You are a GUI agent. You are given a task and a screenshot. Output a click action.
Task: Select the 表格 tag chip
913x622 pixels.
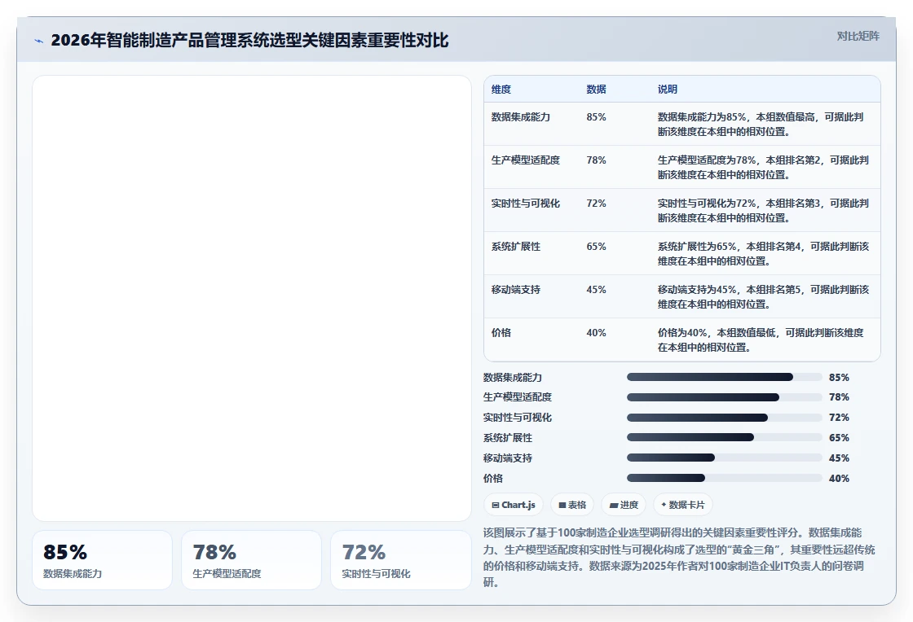(571, 505)
